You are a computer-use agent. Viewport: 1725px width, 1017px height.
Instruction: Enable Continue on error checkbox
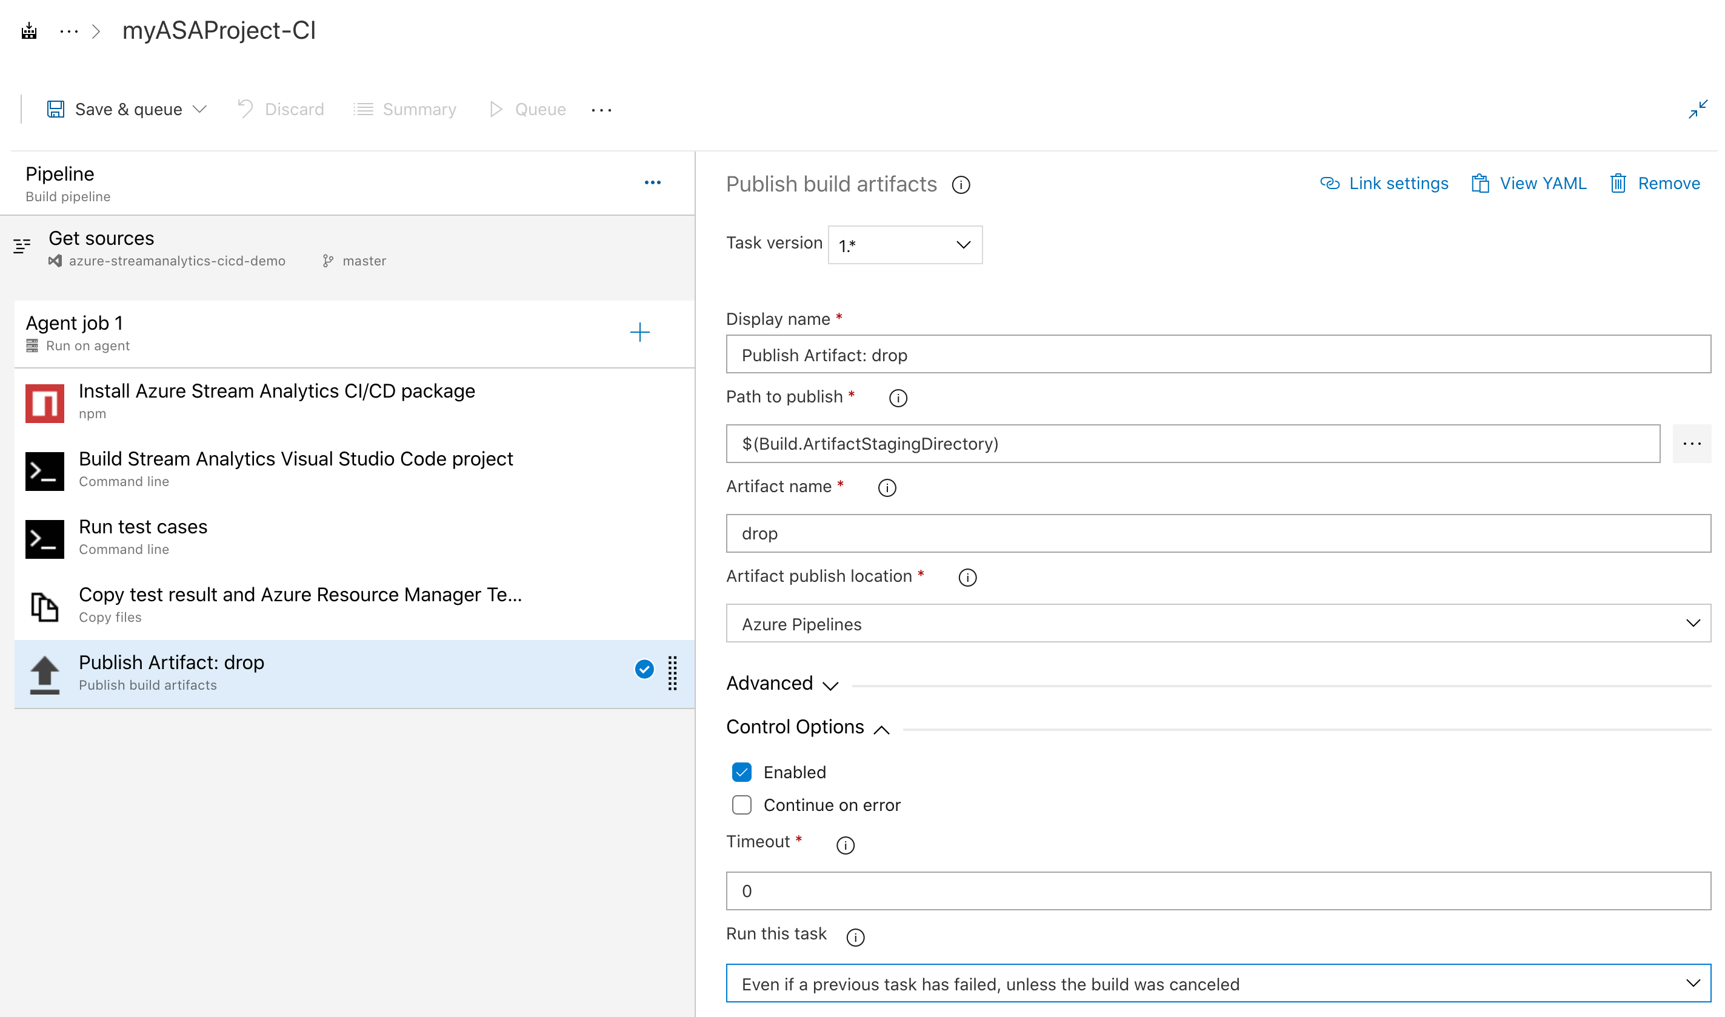(739, 805)
